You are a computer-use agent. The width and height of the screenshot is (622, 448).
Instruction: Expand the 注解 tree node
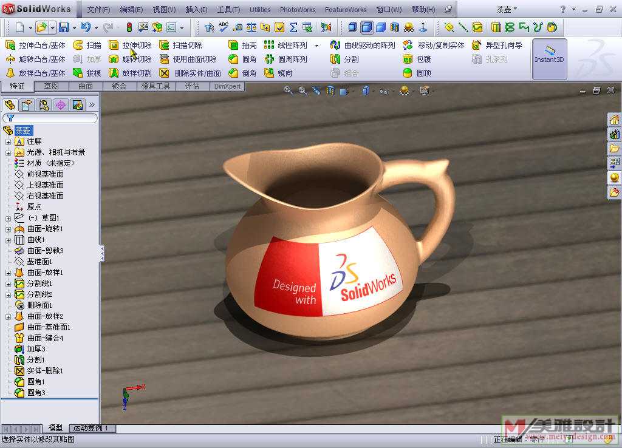coord(8,141)
